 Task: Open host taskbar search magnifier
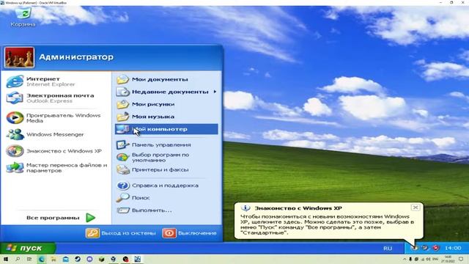tap(18, 259)
